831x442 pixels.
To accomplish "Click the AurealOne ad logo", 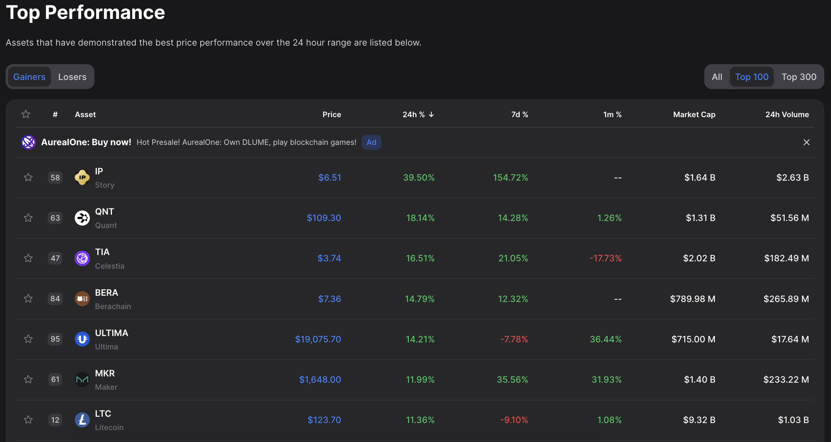I will tap(28, 142).
